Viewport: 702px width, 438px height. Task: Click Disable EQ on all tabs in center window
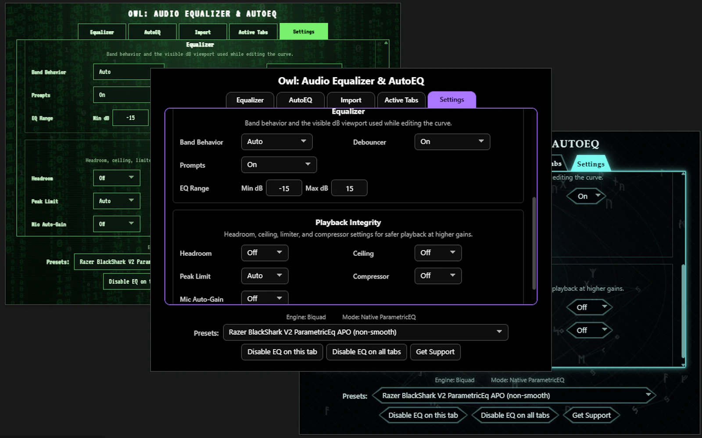tap(366, 352)
